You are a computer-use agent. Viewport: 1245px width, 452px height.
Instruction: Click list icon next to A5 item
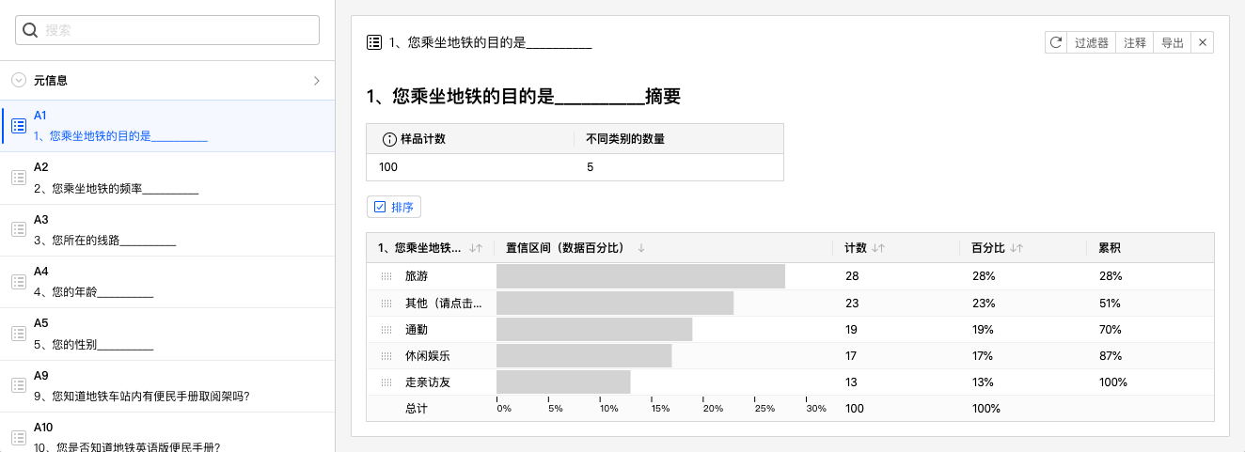18,334
